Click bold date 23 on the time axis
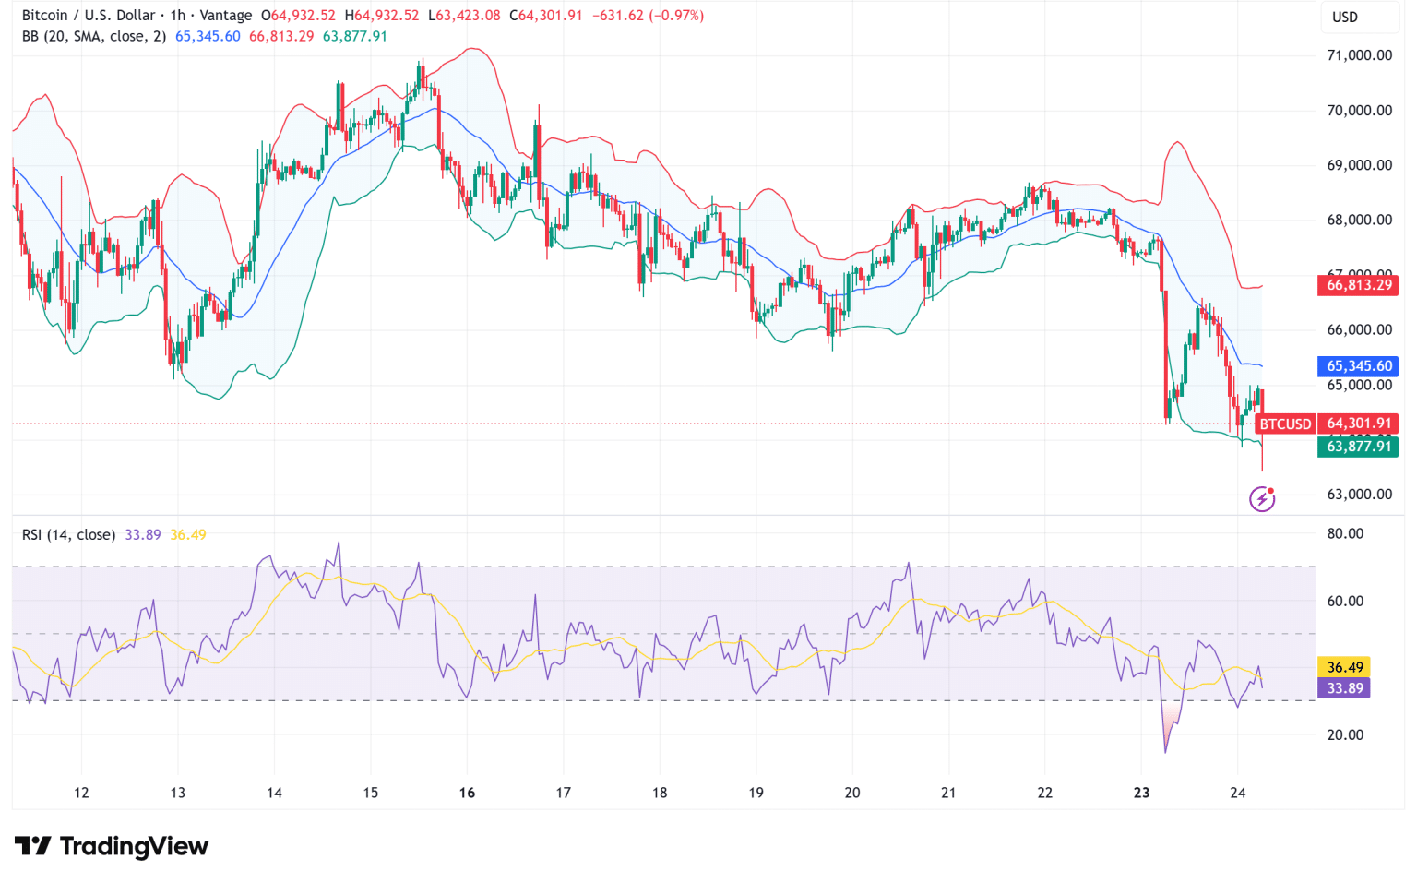1417x883 pixels. (1142, 793)
